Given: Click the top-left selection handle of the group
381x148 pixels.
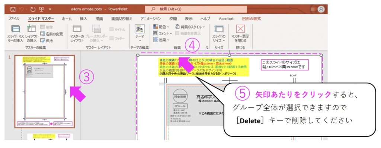Looking at the screenshot, I should [138, 55].
